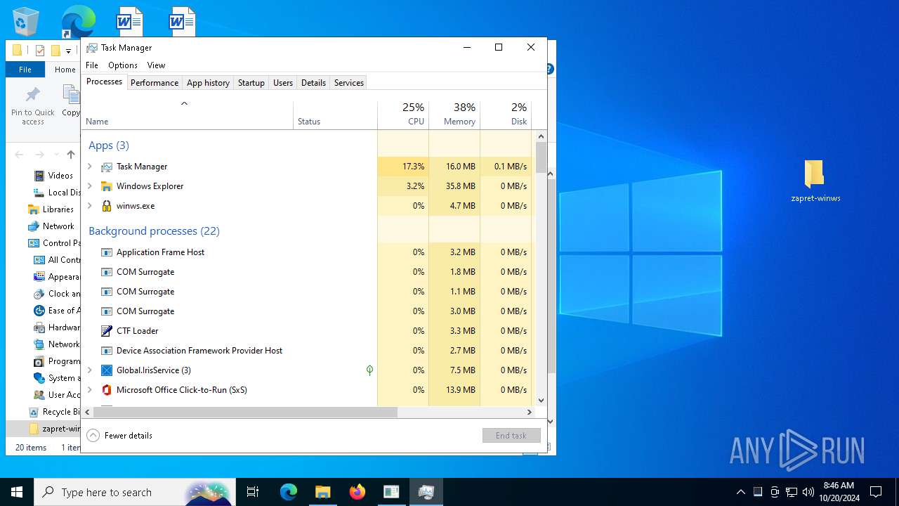Open the File menu in Task Manager
Screen dimensions: 899x506
[x=92, y=65]
